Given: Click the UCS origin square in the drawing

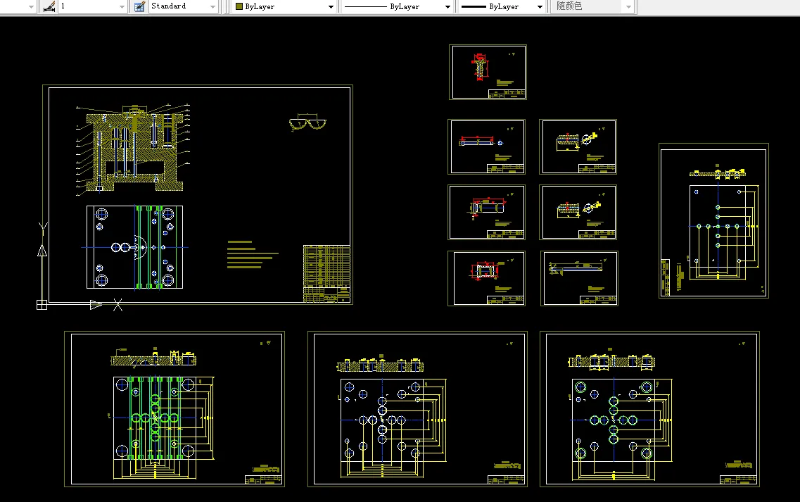Looking at the screenshot, I should pos(42,305).
